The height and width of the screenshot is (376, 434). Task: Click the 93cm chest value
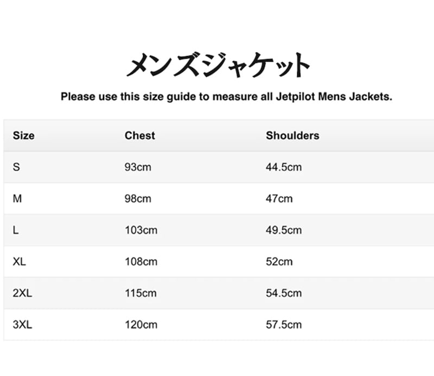(138, 167)
